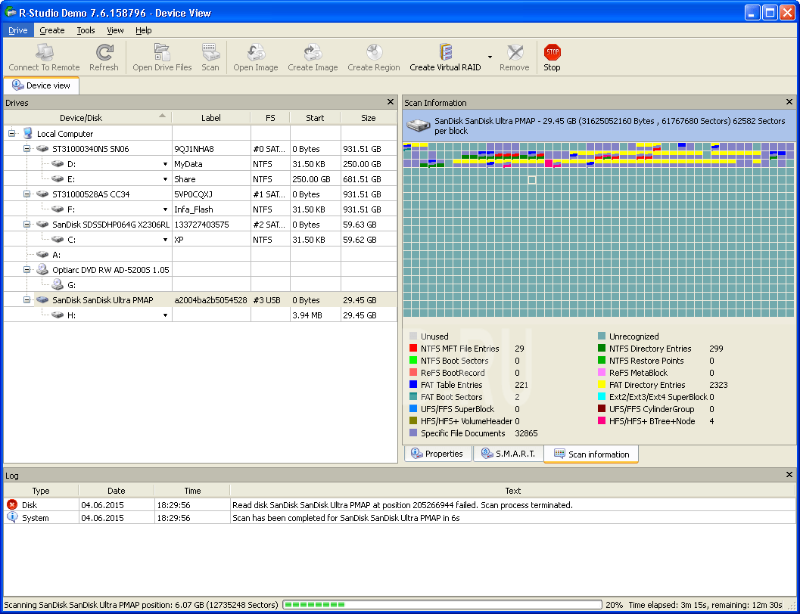Click the Log Date column header
The height and width of the screenshot is (614, 800).
(117, 491)
